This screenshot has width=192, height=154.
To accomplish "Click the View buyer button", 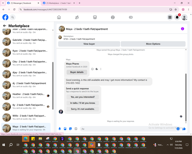I will tap(89, 44).
